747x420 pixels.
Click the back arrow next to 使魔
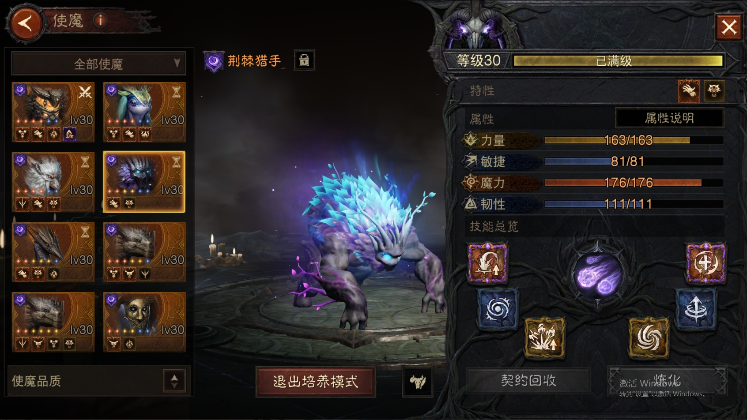[25, 22]
